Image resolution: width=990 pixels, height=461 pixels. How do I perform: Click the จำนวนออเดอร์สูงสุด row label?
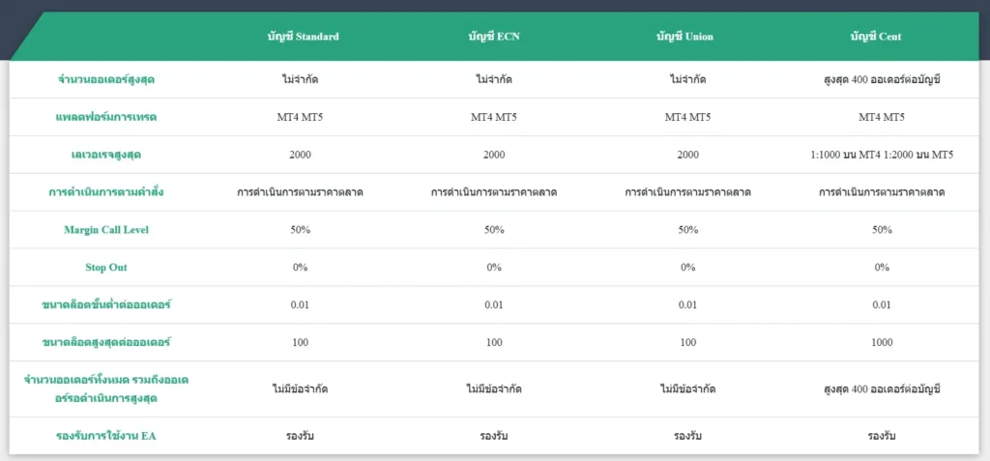[x=106, y=79]
